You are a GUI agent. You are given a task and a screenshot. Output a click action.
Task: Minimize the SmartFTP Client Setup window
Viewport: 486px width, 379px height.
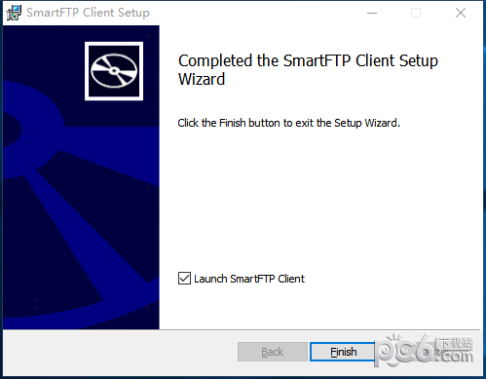coord(372,13)
